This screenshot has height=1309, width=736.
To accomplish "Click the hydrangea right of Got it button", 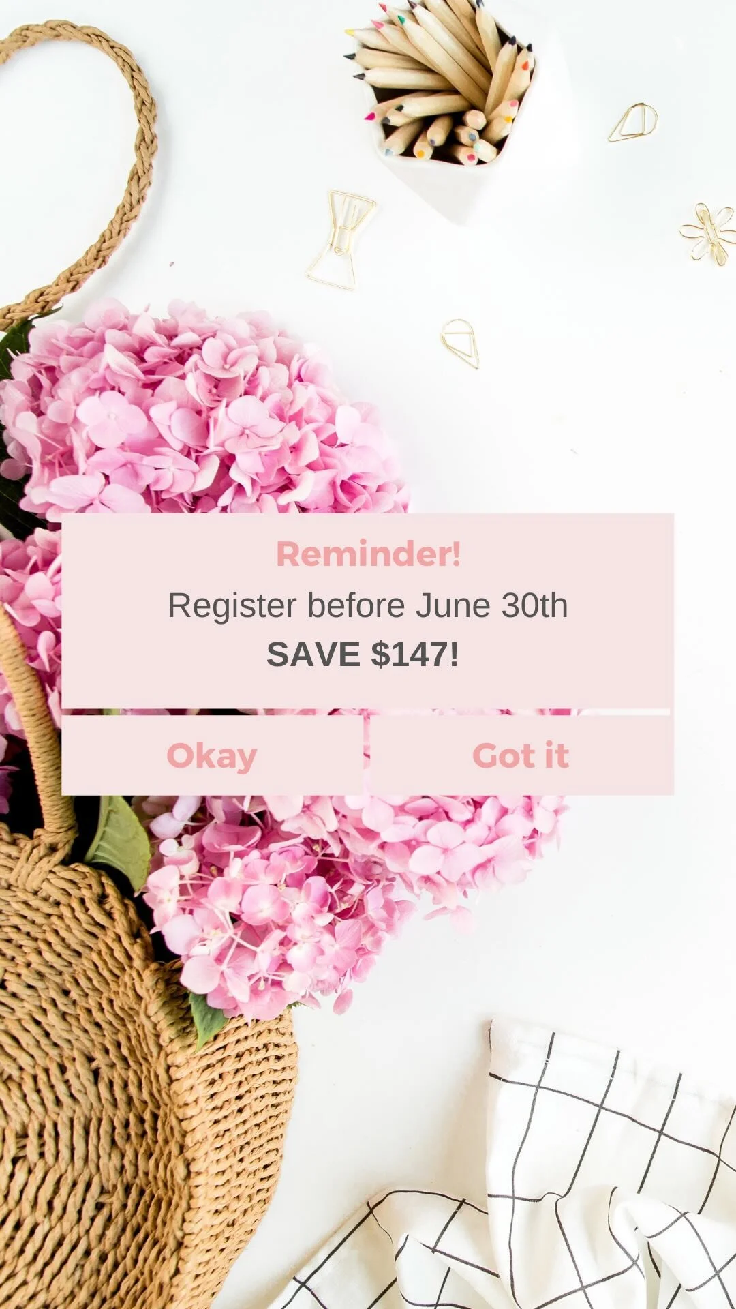I will 477,839.
